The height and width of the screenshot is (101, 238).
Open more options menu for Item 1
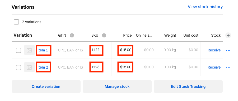point(228,51)
